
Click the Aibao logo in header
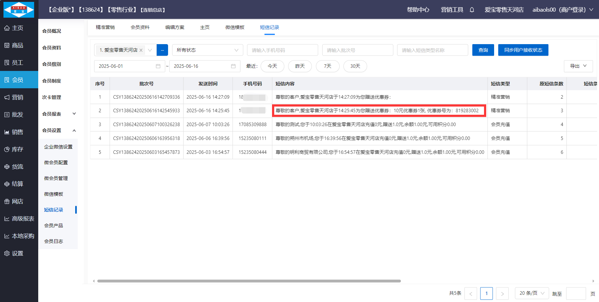click(x=19, y=9)
